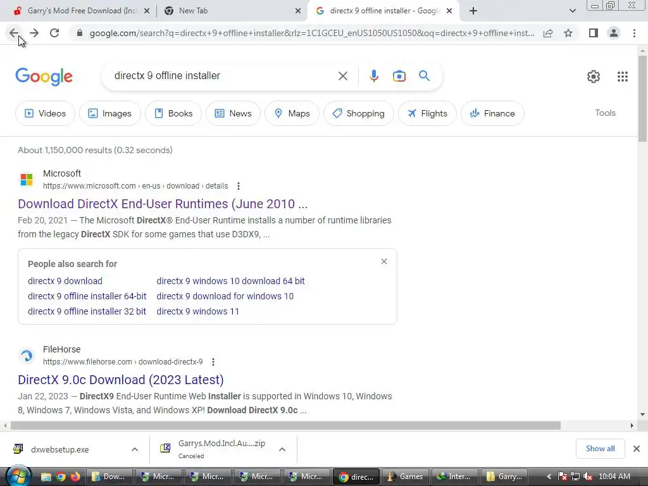Open the Games taskbar window
This screenshot has width=648, height=486.
[406, 477]
